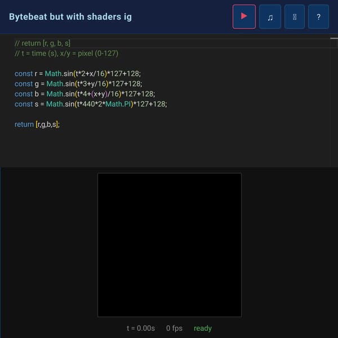The image size is (338, 338).
Task: Click the black shader preview canvas
Action: click(170, 245)
